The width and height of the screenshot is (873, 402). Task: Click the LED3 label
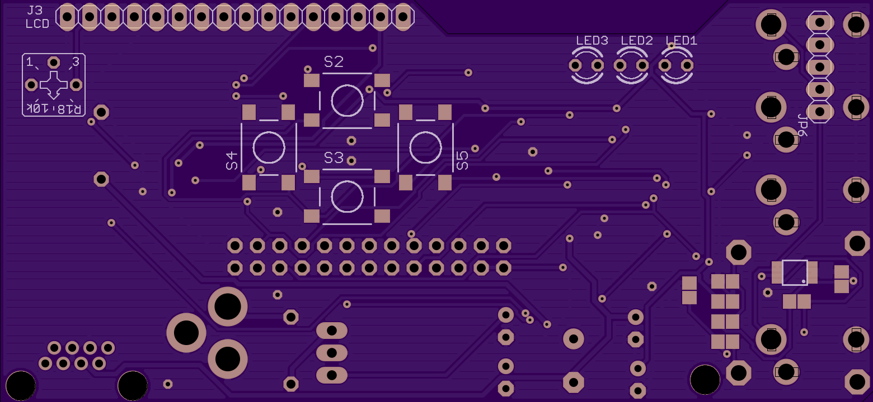[592, 41]
